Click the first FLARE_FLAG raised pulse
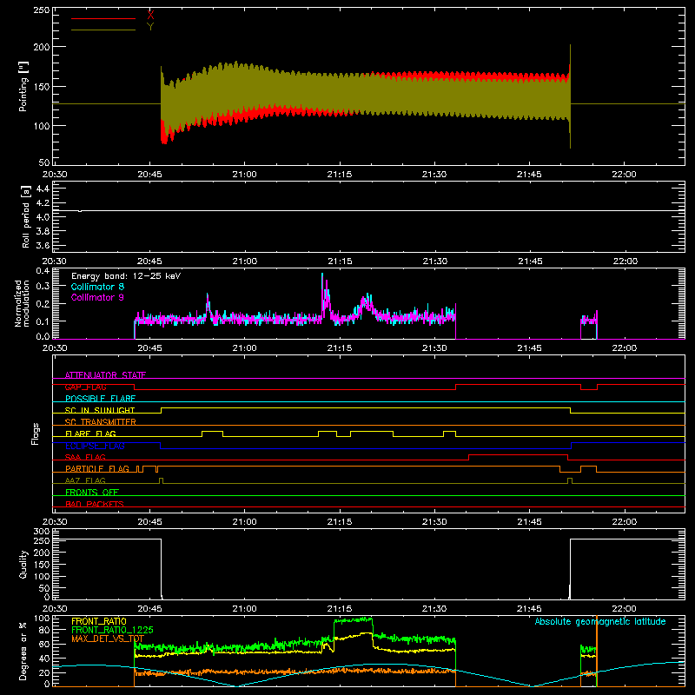 (x=212, y=431)
